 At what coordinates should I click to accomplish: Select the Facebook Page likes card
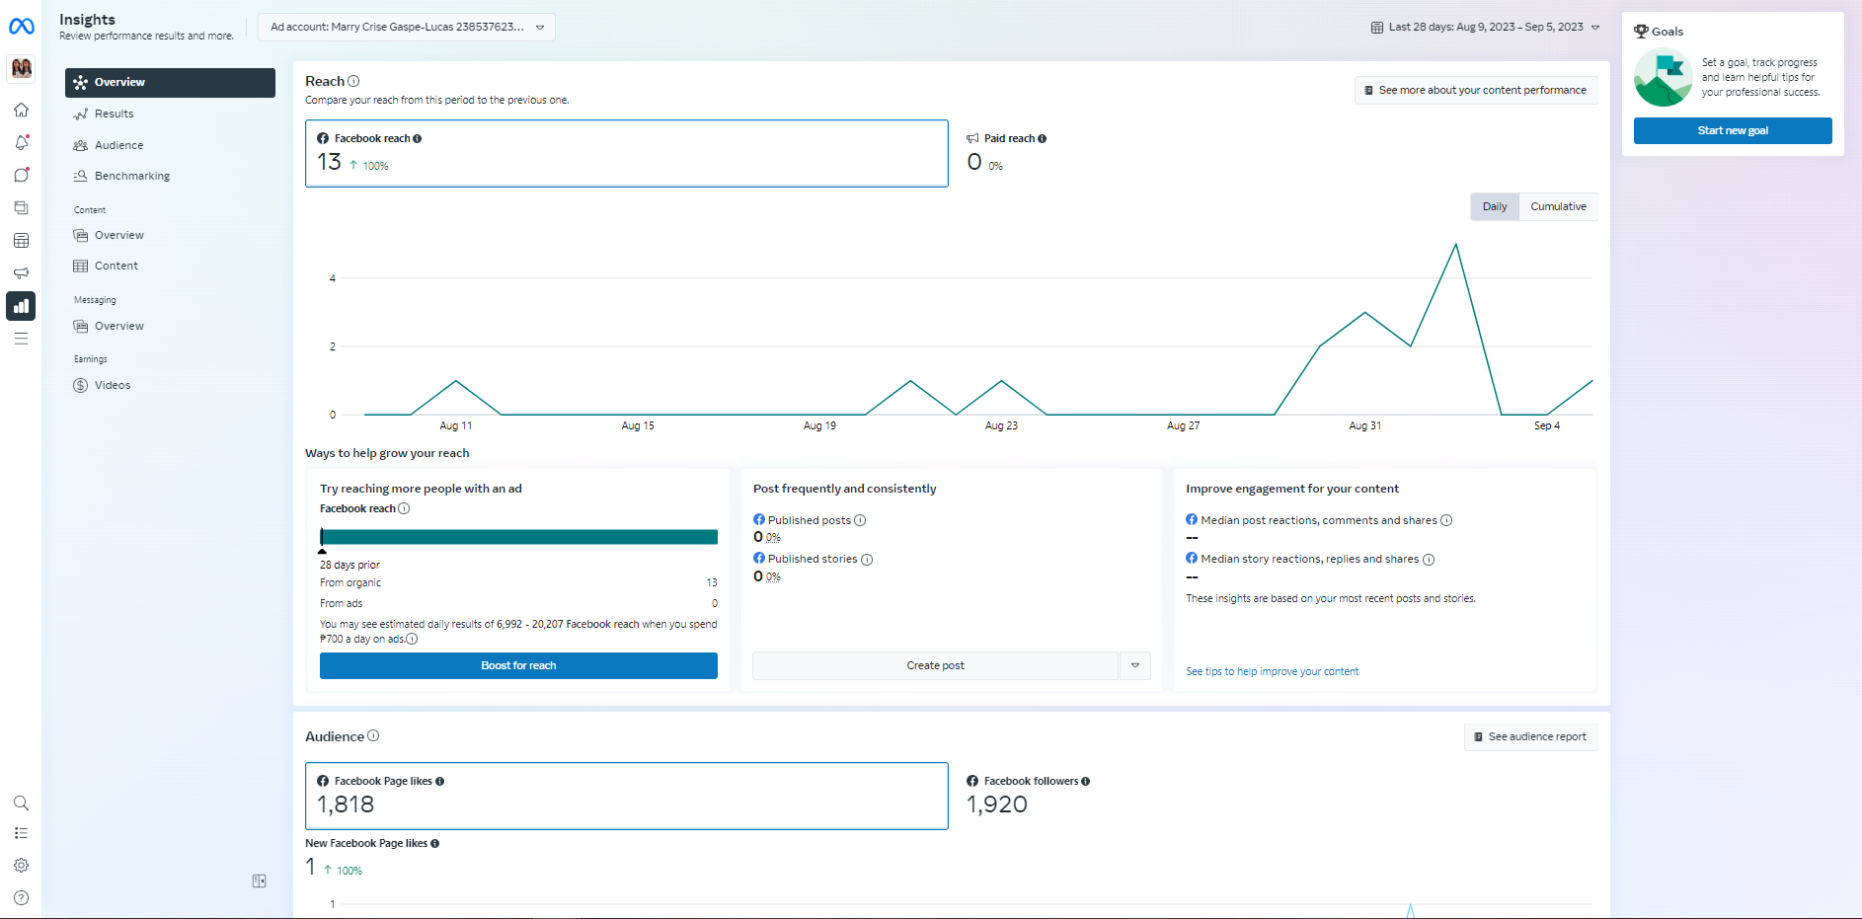[x=626, y=796]
